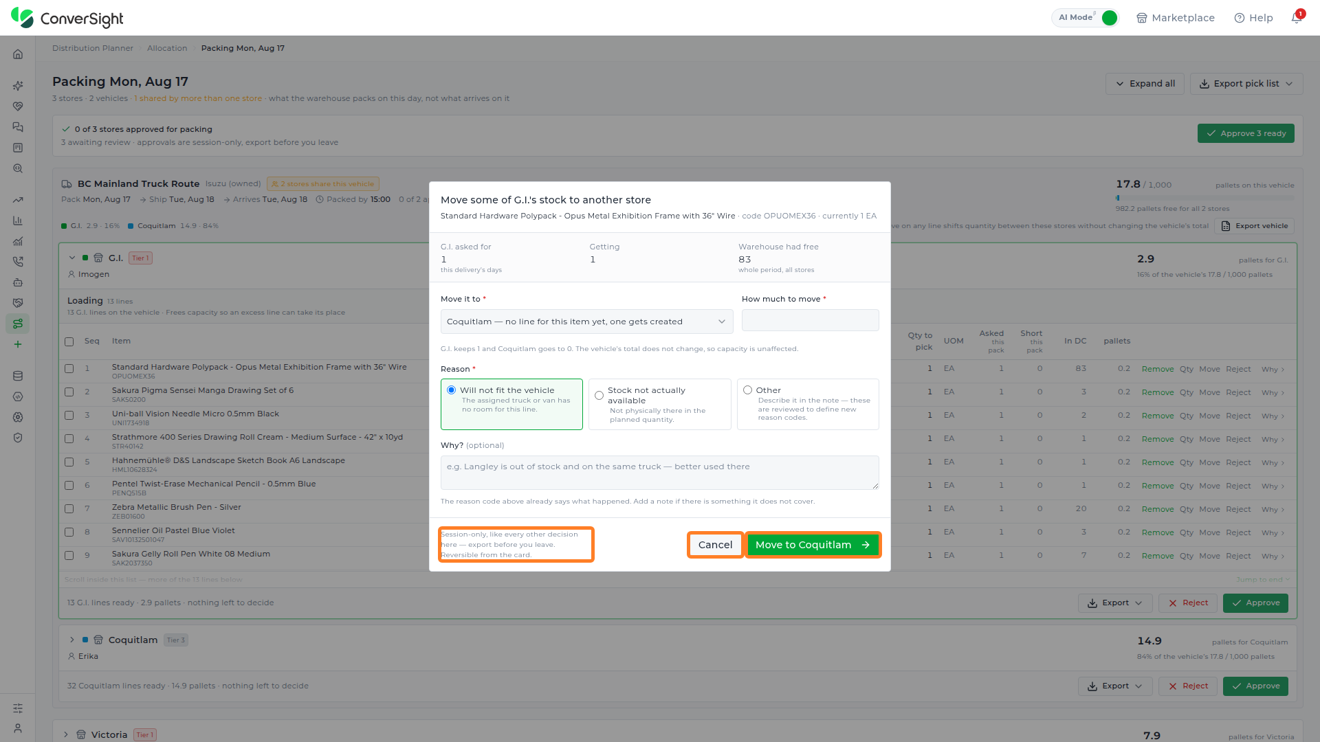The width and height of the screenshot is (1320, 742).
Task: Open Help in the top bar
Action: coord(1253,18)
